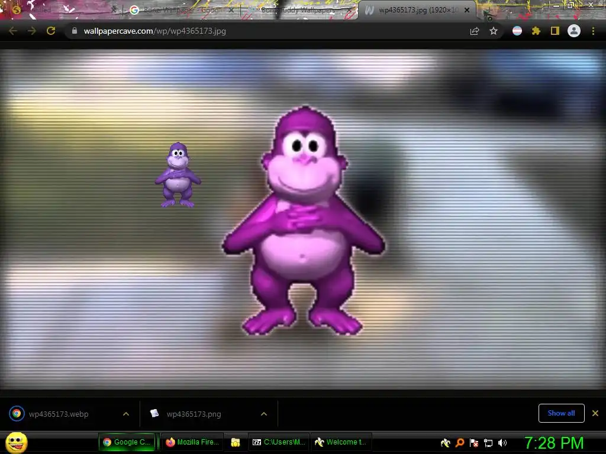Open the smiley face Start button
606x454 pixels.
point(17,442)
